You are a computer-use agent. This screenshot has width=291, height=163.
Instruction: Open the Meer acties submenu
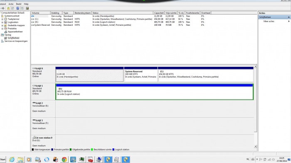tap(274, 21)
